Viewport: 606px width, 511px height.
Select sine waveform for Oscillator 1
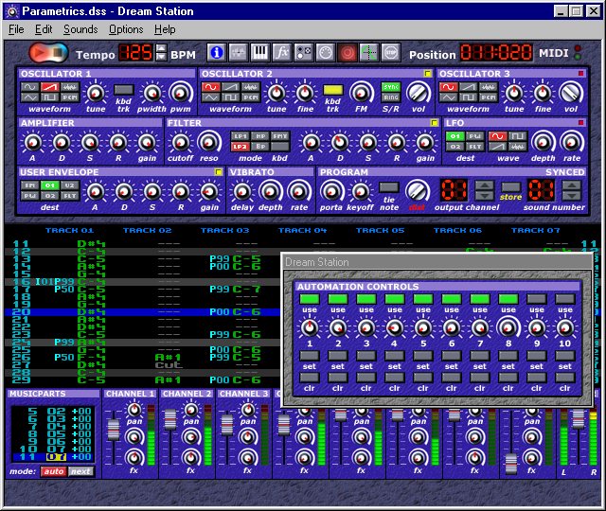[29, 87]
